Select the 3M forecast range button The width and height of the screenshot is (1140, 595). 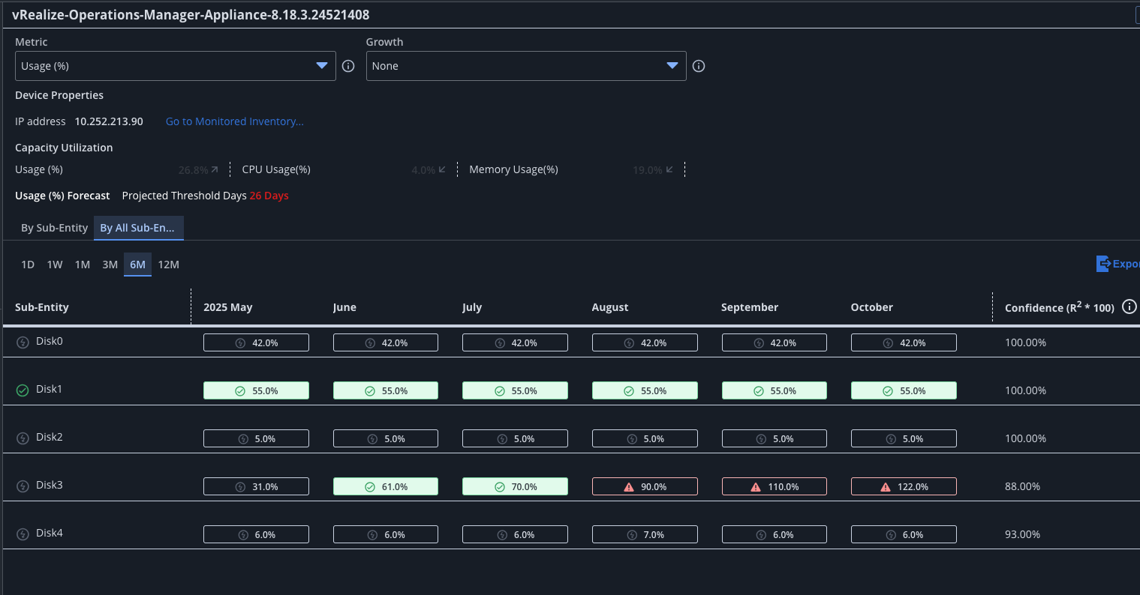[x=110, y=265]
